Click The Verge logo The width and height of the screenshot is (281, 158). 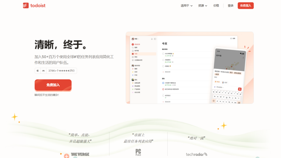coord(80,154)
